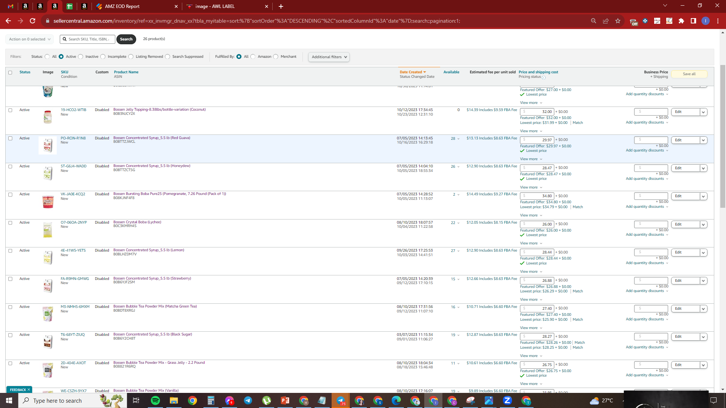Open Microsoft Edge from the taskbar
The image size is (726, 408).
coord(396,400)
